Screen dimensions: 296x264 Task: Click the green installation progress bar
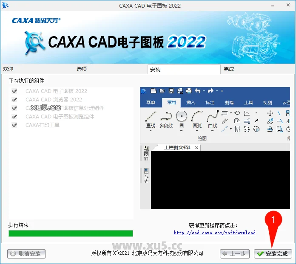[x=71, y=233]
